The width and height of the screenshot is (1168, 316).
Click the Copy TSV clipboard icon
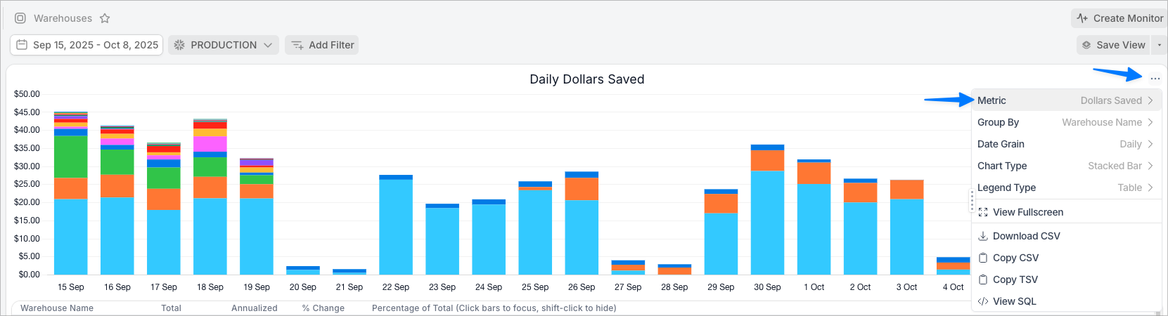tap(983, 279)
